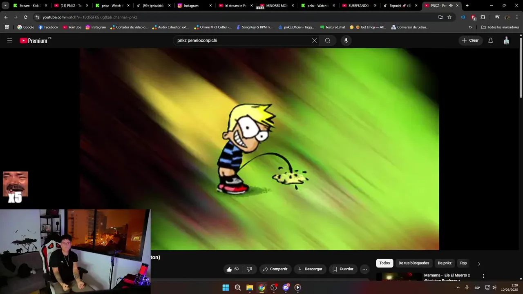
Task: Open Todos los marcadores folder
Action: pyautogui.click(x=500, y=27)
